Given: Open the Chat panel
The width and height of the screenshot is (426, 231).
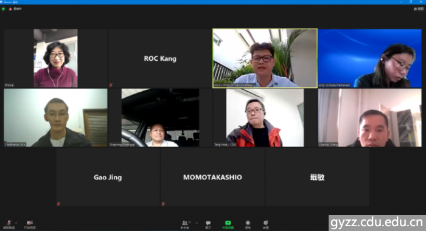Looking at the screenshot, I should point(208,224).
